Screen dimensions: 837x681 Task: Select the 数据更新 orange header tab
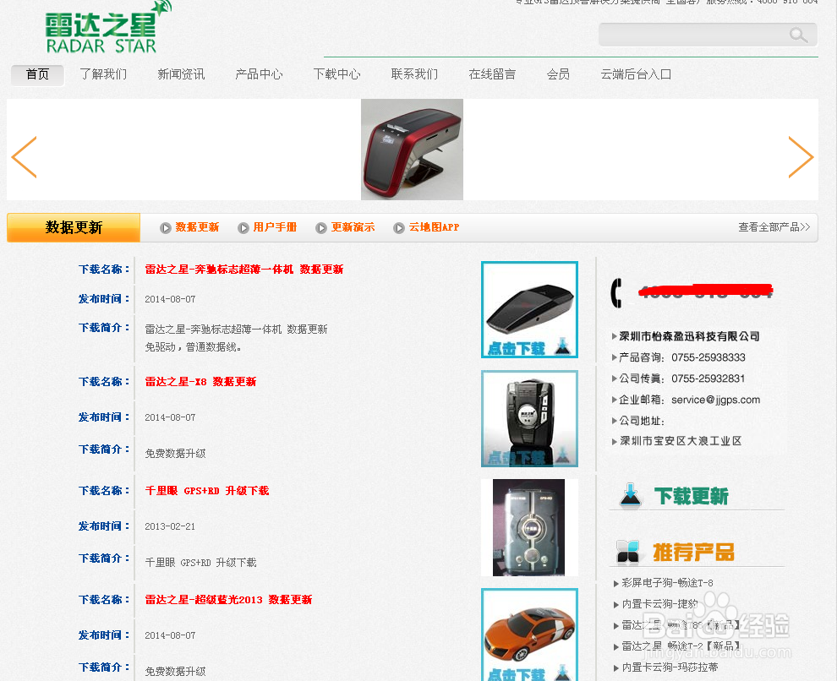click(74, 228)
